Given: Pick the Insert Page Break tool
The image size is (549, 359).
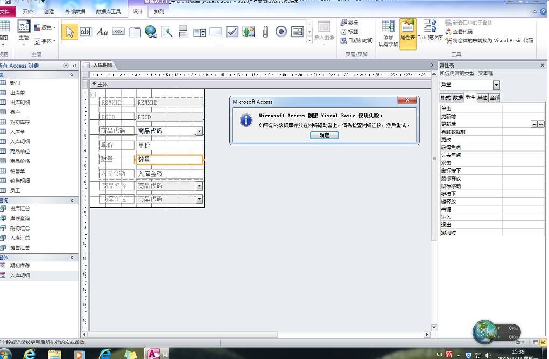Looking at the screenshot, I should click(183, 32).
